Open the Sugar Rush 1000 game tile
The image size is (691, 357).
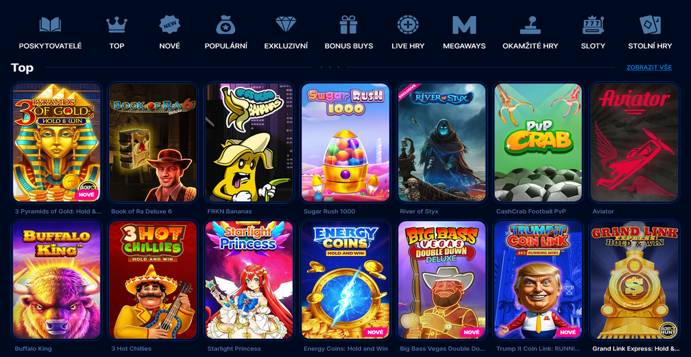coord(345,142)
